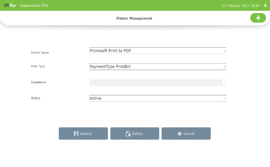
Task: Open the disabled Department dropdown
Action: click(158, 82)
